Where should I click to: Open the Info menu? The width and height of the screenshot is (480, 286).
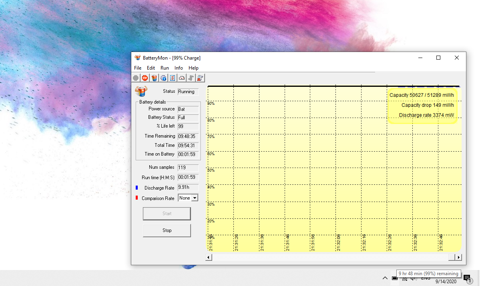pyautogui.click(x=179, y=68)
